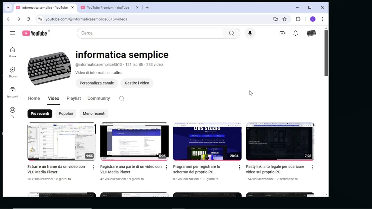Click the 233 video count text
Image resolution: width=372 pixels, height=209 pixels.
pos(155,65)
